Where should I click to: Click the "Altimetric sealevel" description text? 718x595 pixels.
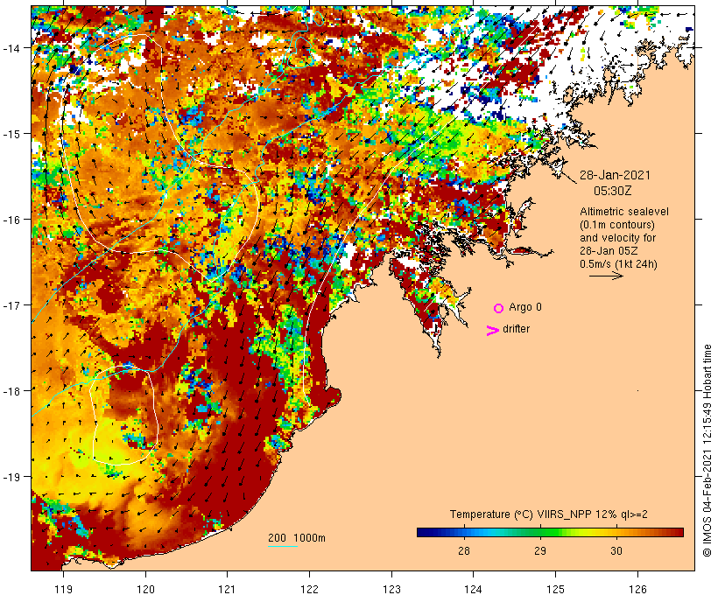coord(620,213)
